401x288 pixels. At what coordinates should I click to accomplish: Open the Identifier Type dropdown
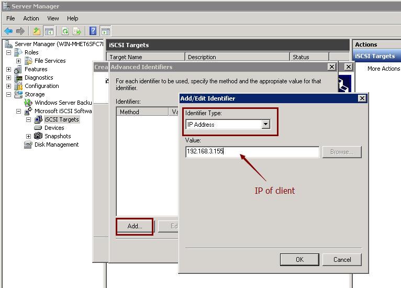(265, 125)
